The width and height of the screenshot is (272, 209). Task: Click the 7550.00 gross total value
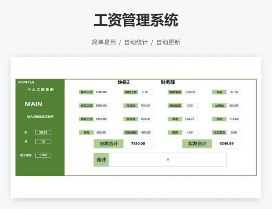(138, 144)
